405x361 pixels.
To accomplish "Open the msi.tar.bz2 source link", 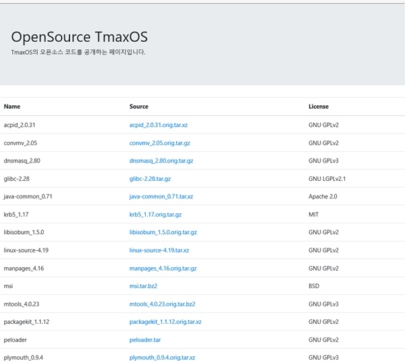I will 143,285.
